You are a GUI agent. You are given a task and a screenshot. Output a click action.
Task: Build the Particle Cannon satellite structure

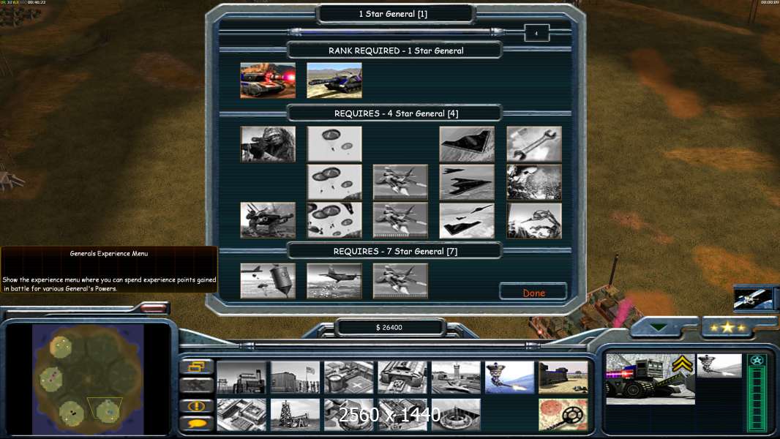tap(509, 378)
